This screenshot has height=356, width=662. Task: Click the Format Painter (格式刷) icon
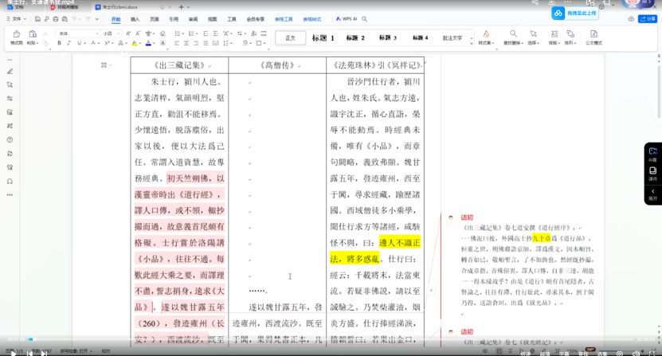pos(17,34)
